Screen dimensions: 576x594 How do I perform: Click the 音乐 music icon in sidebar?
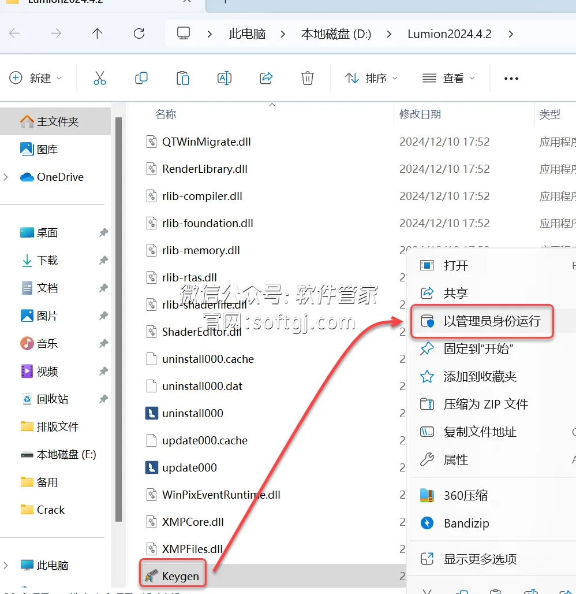(x=27, y=344)
